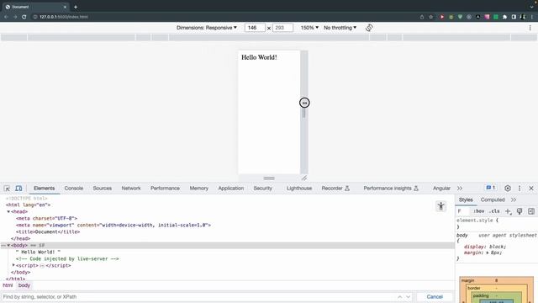Viewport: 538px width, 303px height.
Task: Click the green shield extension icon
Action: (460, 17)
